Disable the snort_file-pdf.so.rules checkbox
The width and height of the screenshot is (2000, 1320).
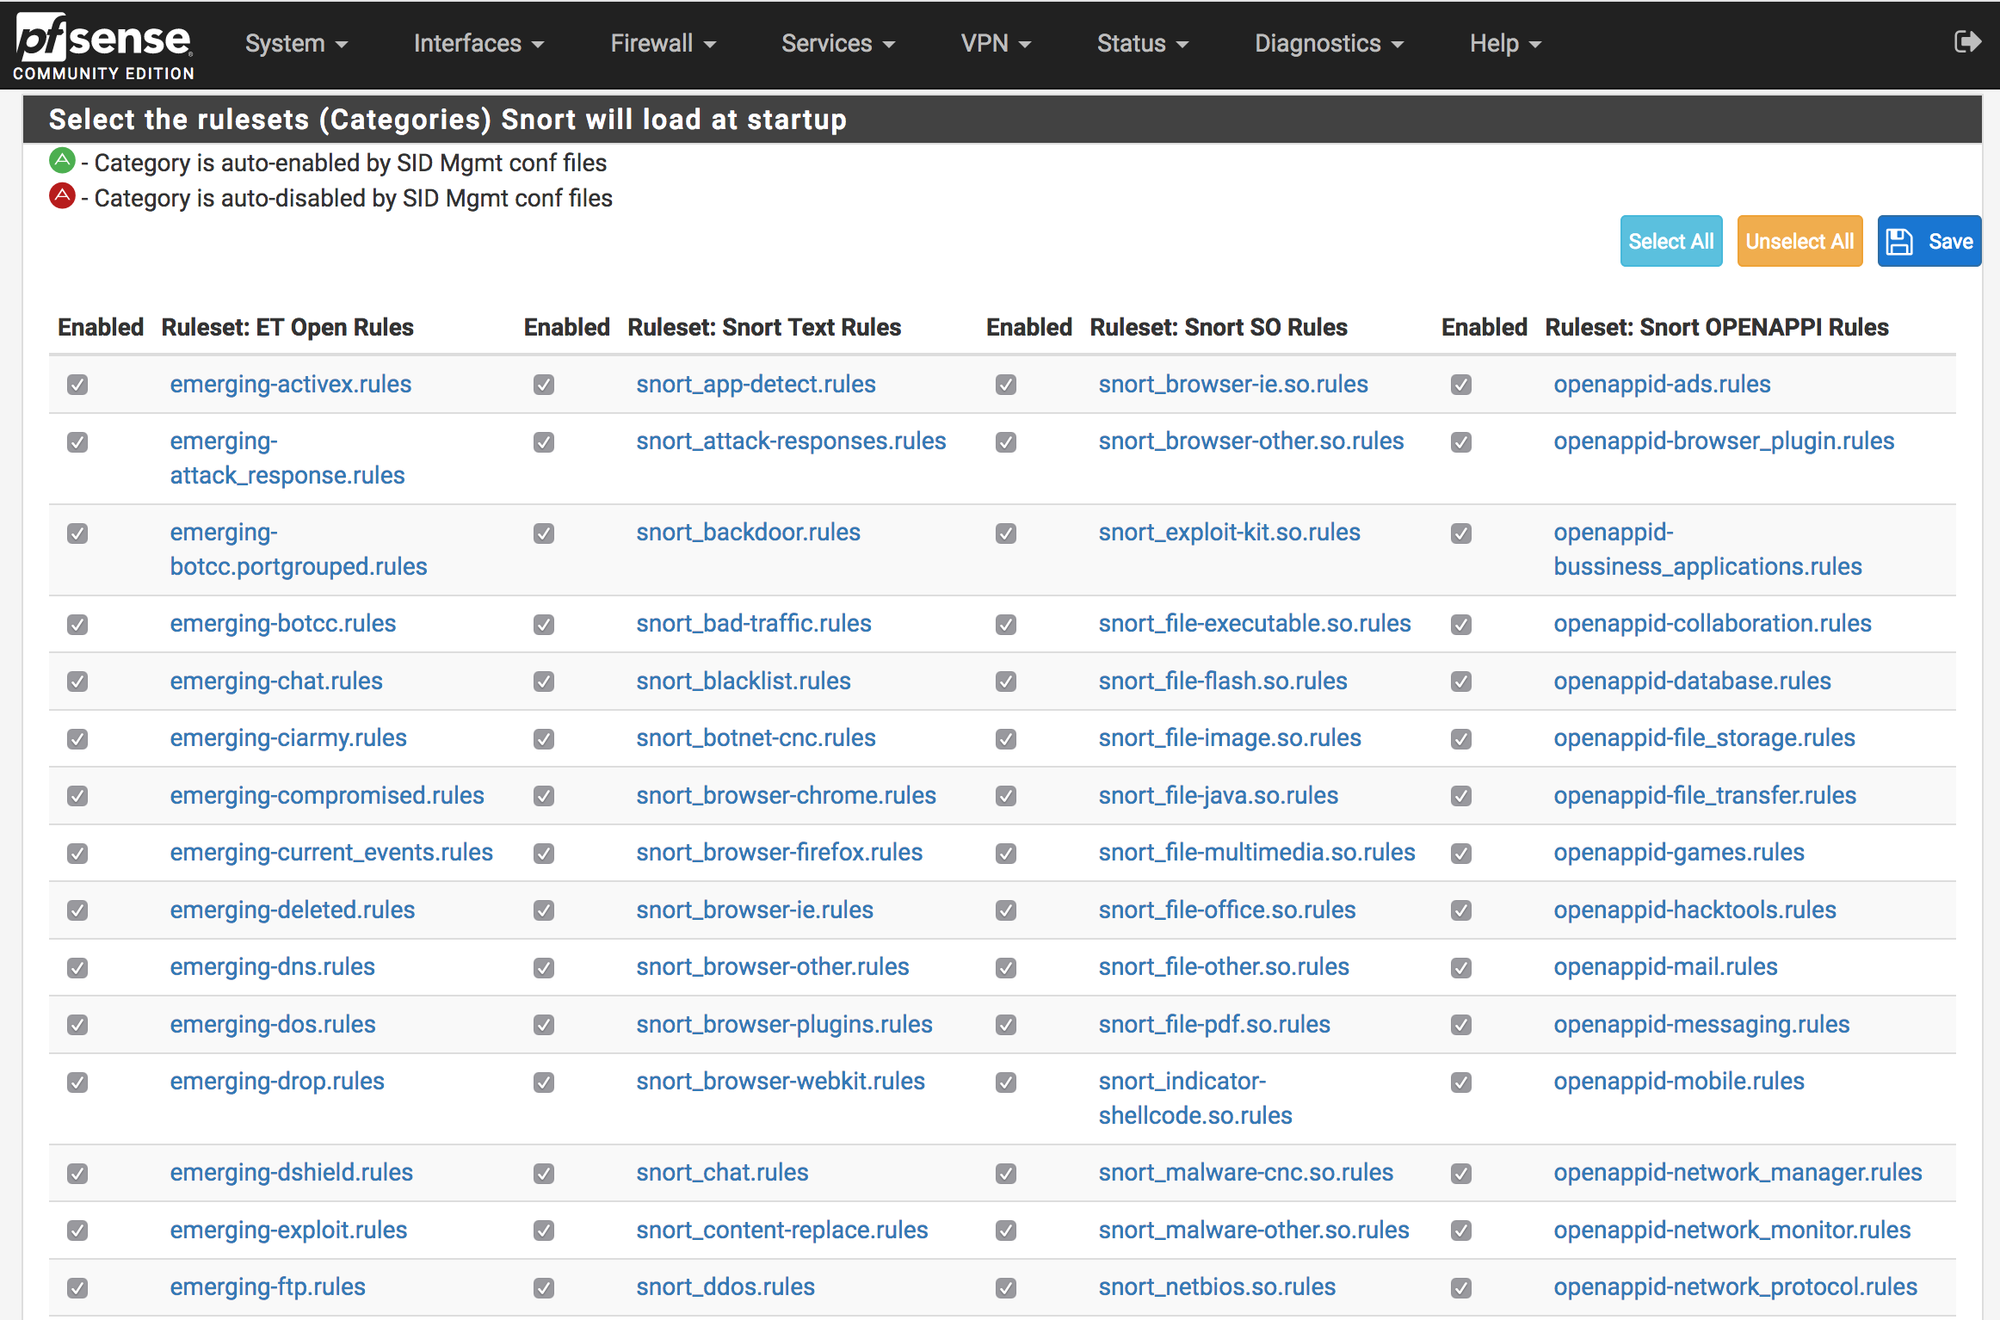click(x=1006, y=1025)
